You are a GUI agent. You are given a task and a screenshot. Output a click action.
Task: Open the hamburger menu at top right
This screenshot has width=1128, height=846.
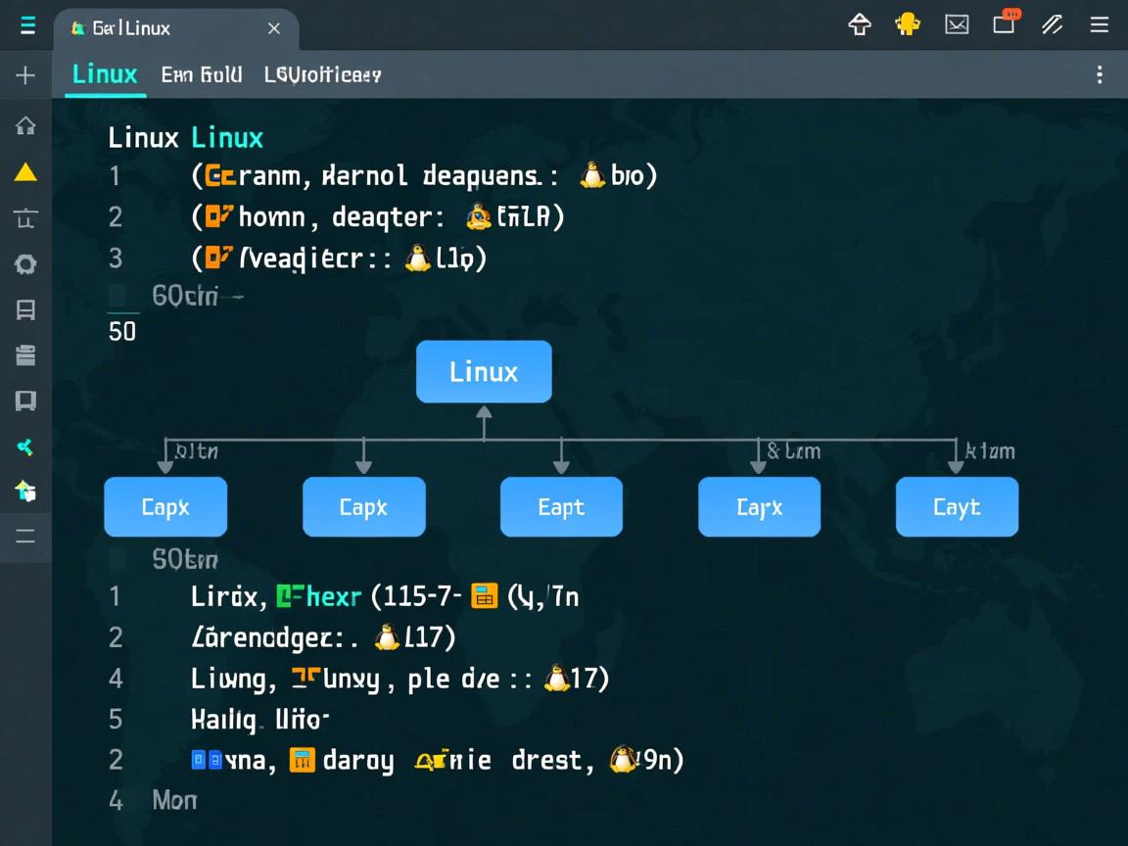1100,24
